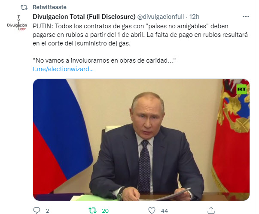Visit the @divulgacionfull handle

click(160, 17)
